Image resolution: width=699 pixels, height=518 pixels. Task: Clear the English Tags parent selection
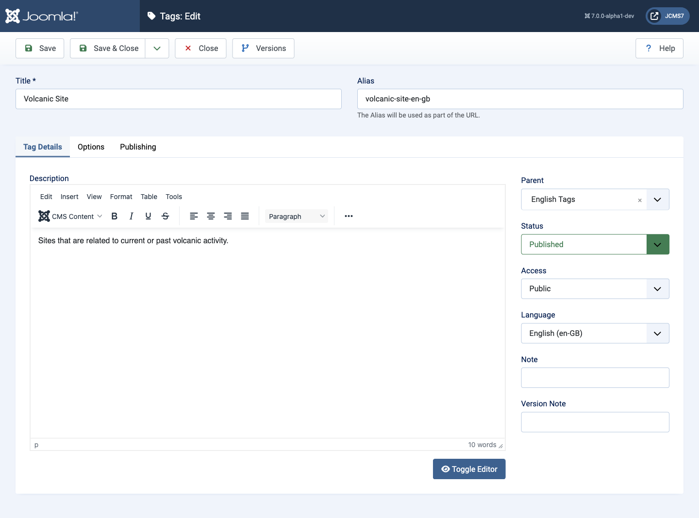pyautogui.click(x=640, y=200)
